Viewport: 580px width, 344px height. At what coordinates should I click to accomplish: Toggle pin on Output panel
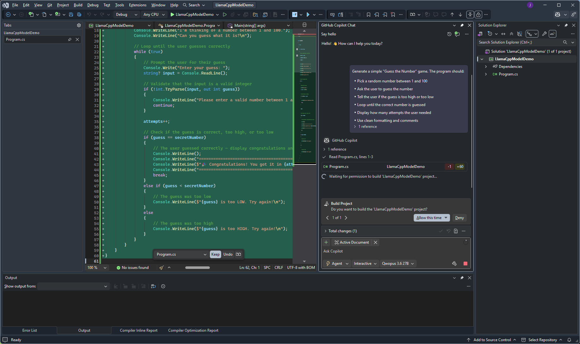pos(462,278)
